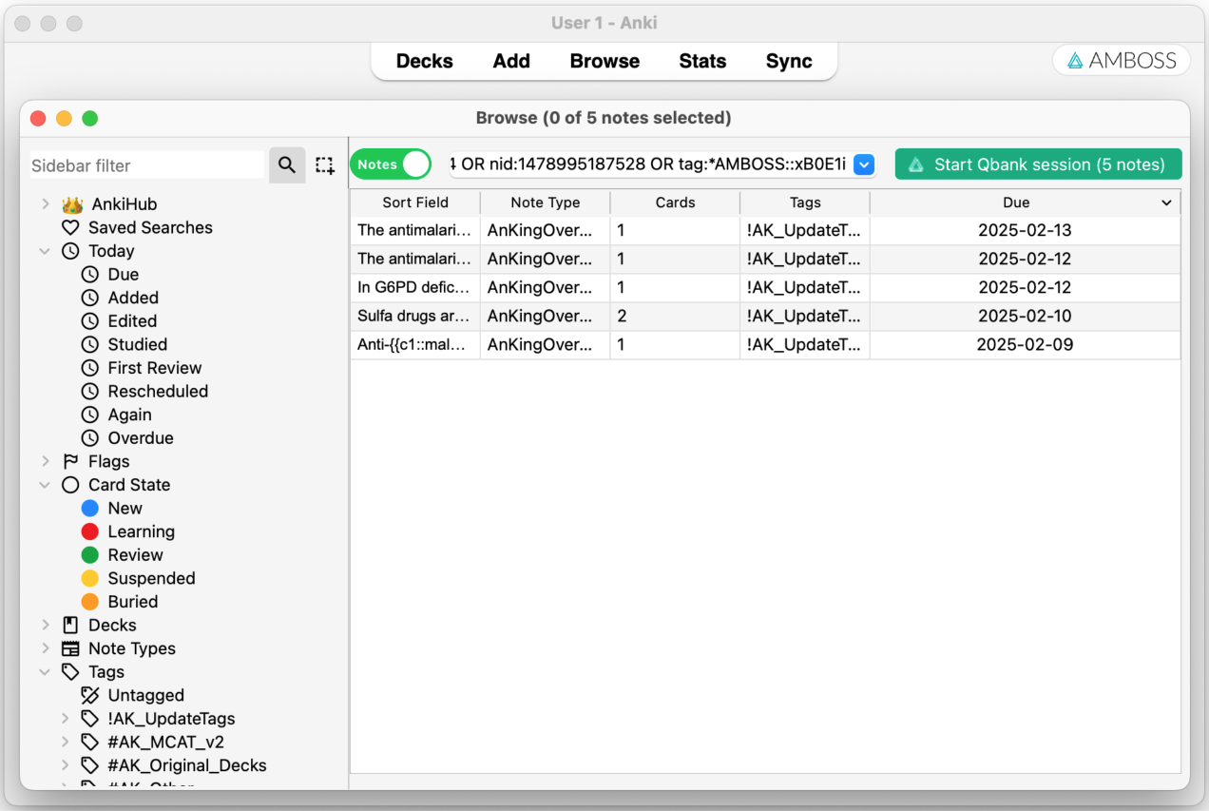Image resolution: width=1209 pixels, height=811 pixels.
Task: Click the #AK_MCAT_v2 tag icon
Action: coord(90,742)
